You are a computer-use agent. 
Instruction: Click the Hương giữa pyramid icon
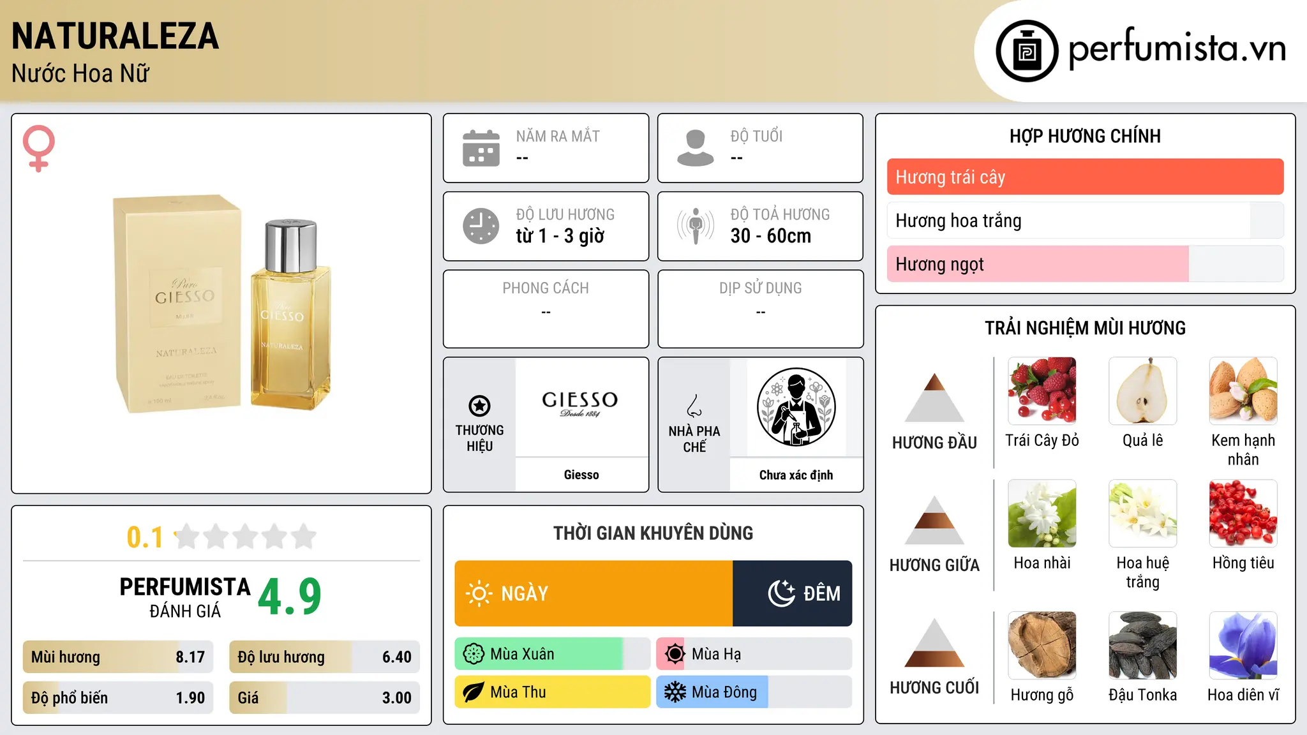[x=934, y=519]
